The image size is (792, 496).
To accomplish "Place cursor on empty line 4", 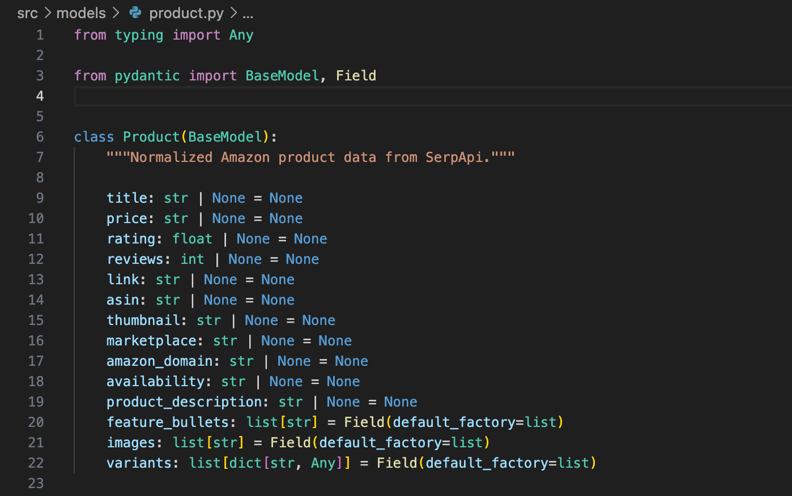I will click(433, 96).
